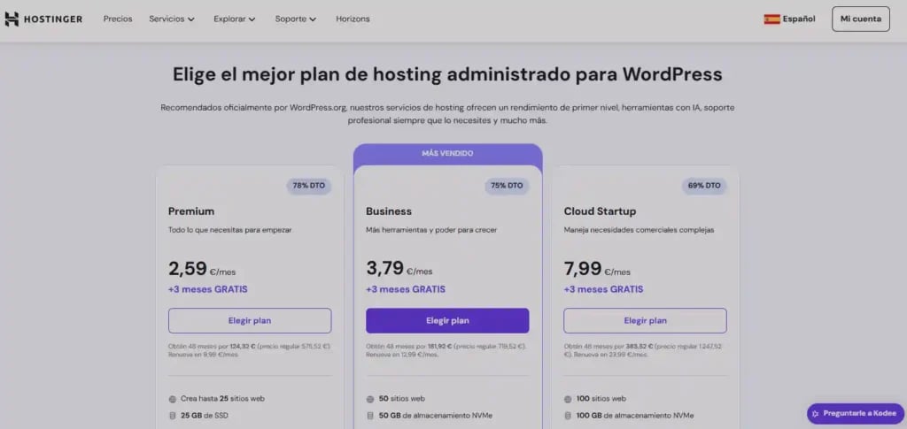
Task: Choose the Premium plan
Action: coord(250,320)
